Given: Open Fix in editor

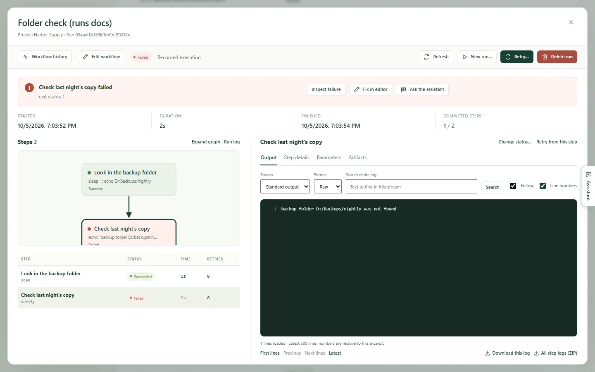Looking at the screenshot, I should tap(371, 90).
